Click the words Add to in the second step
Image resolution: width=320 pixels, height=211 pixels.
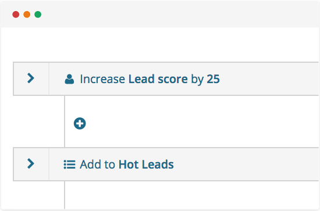(x=97, y=164)
